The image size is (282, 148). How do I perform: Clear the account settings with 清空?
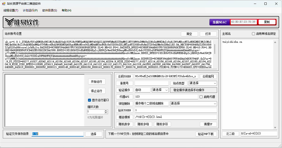(189, 34)
